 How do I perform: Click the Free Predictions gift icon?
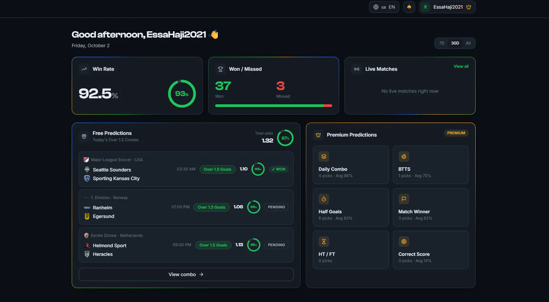[84, 136]
